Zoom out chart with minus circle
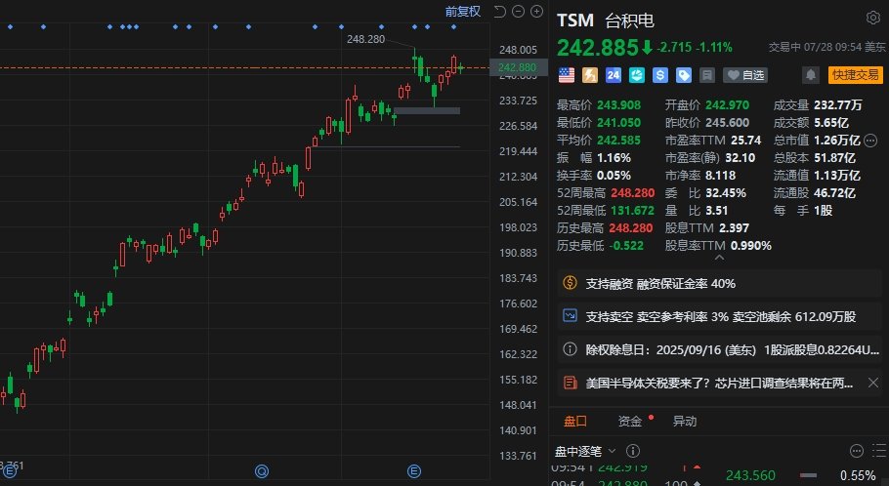Viewport: 889px width, 486px height. coord(518,12)
